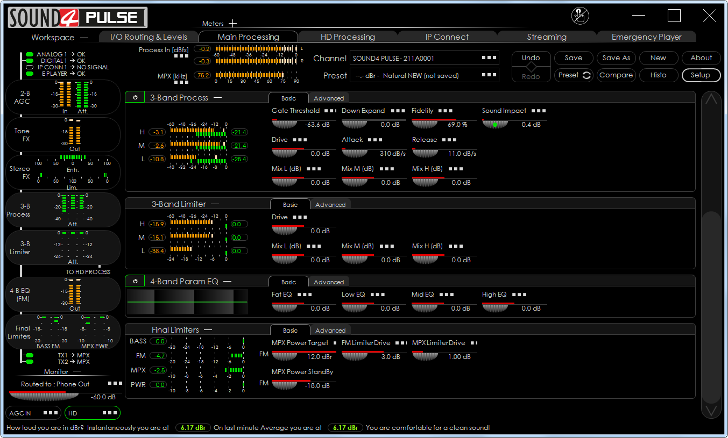Collapse the 3-Band Process section

217,98
